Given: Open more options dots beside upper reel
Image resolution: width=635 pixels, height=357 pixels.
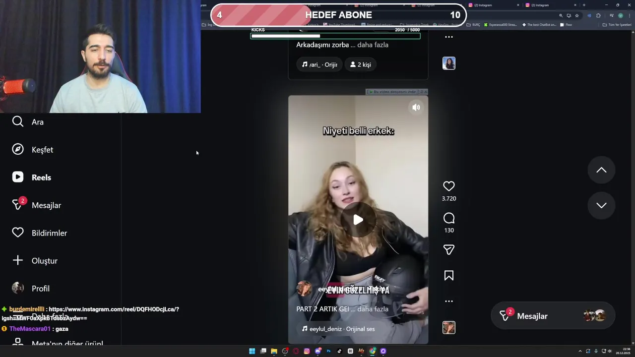Looking at the screenshot, I should [x=449, y=37].
